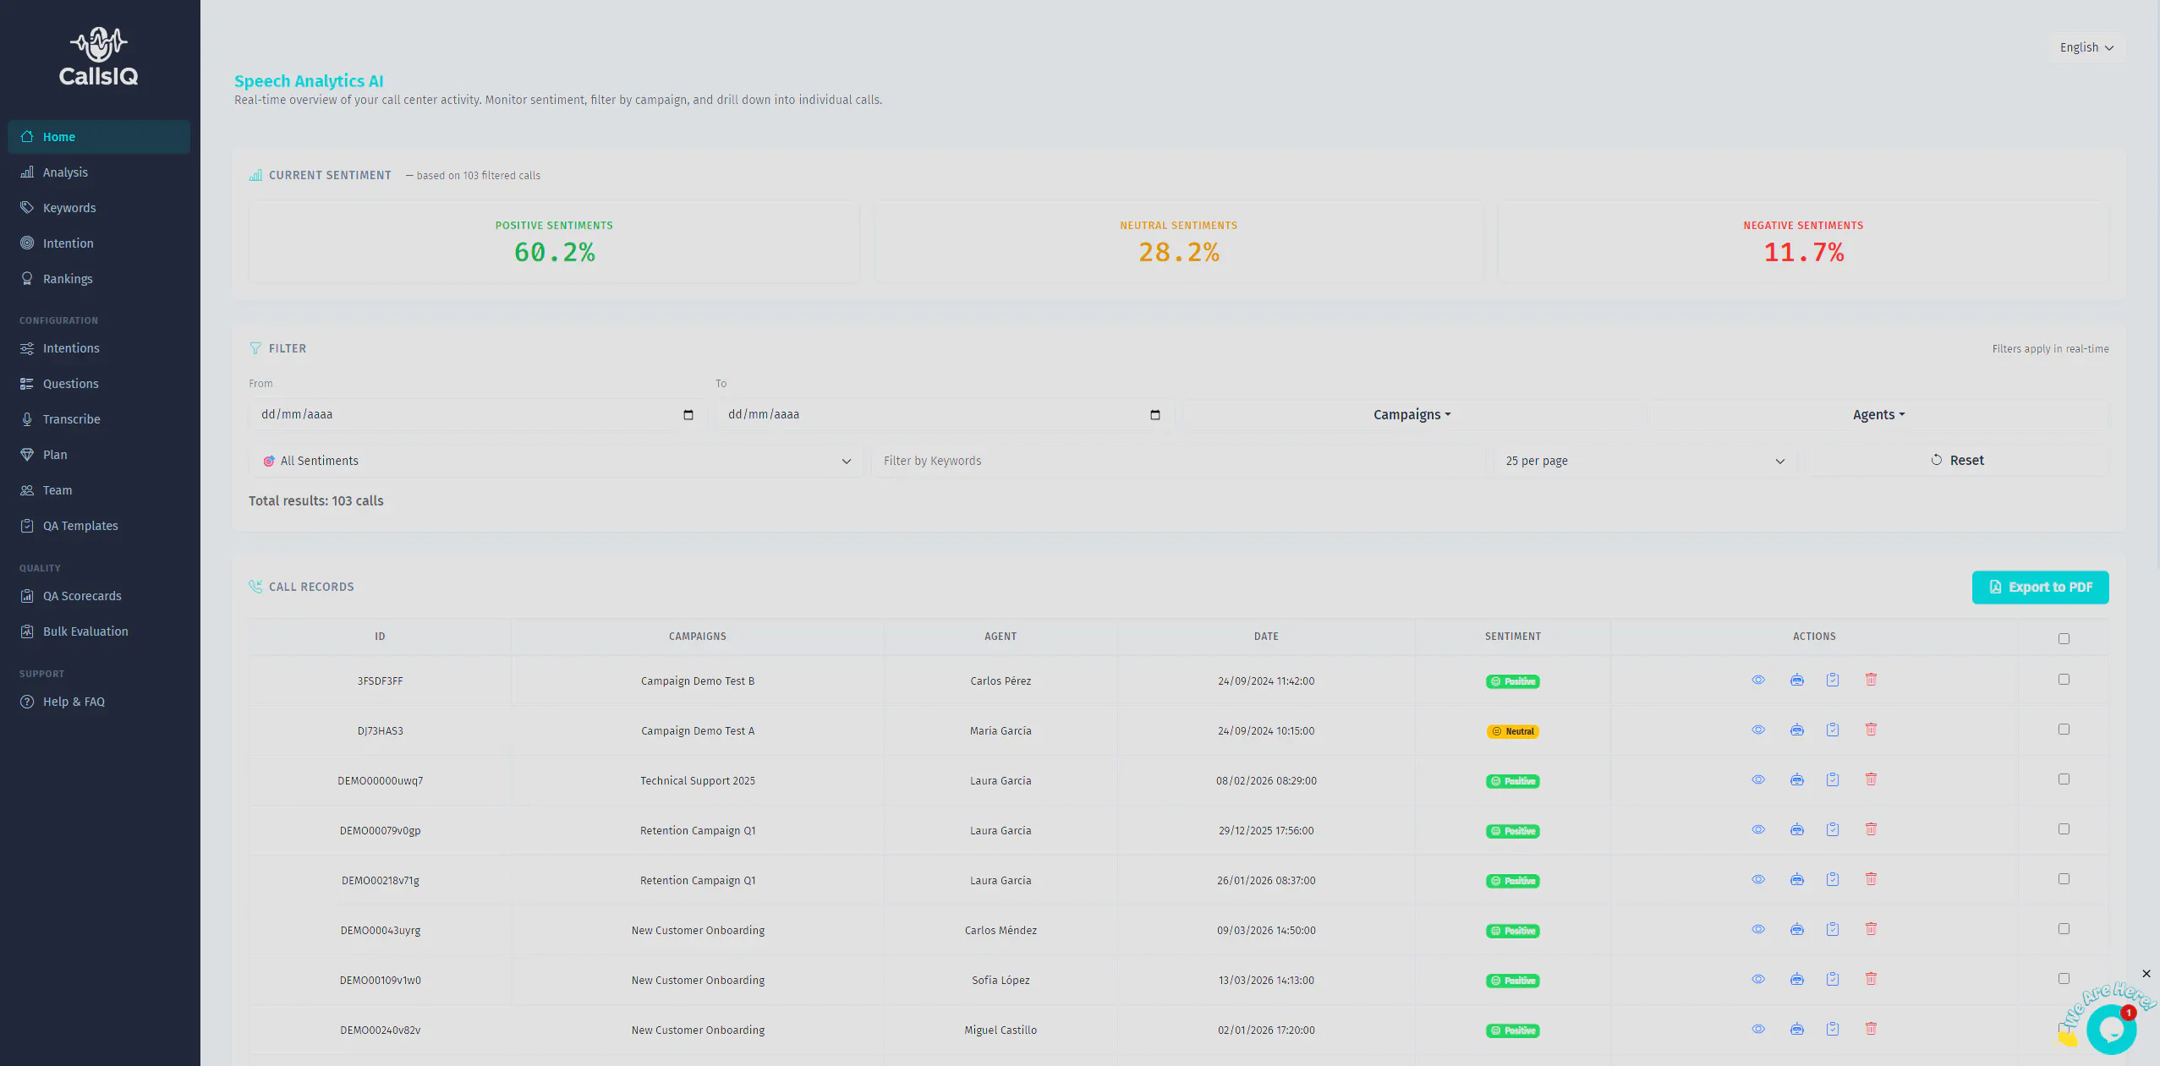Click the 60.2% positive sentiments card
The image size is (2160, 1066).
click(x=554, y=242)
